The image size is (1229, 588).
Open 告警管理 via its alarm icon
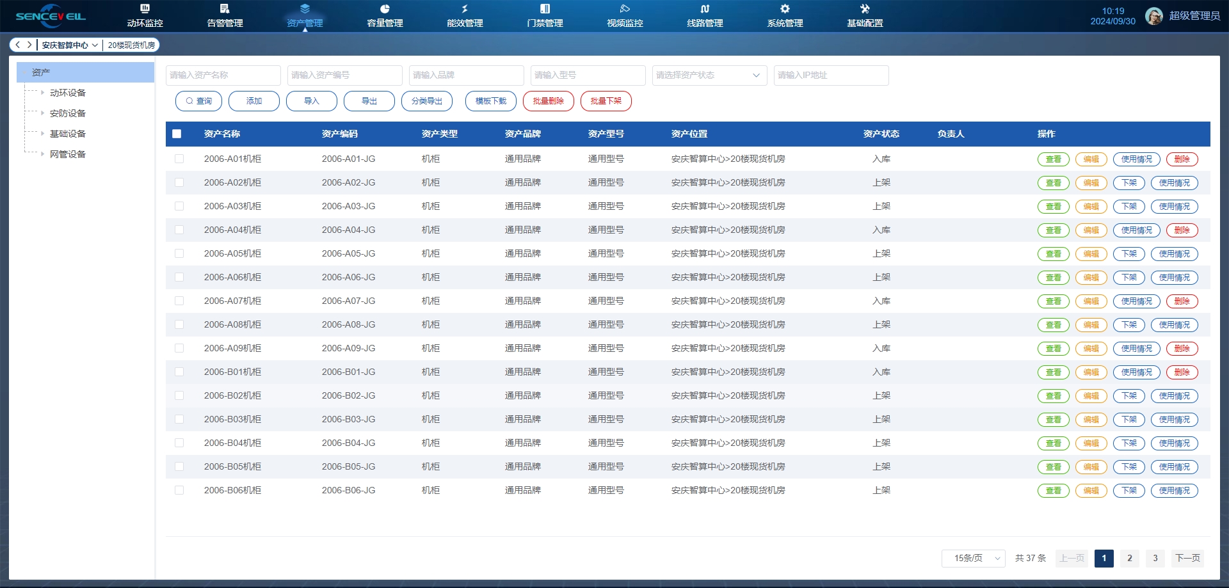(225, 9)
